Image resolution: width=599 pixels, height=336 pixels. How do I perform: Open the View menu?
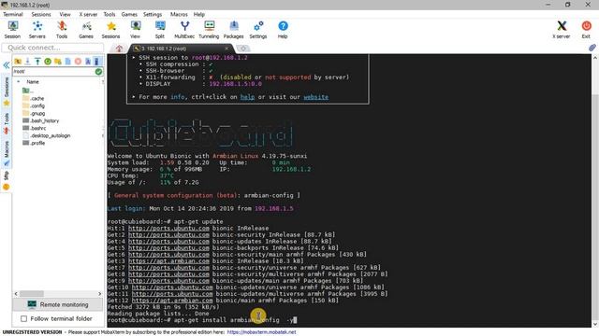pyautogui.click(x=65, y=14)
